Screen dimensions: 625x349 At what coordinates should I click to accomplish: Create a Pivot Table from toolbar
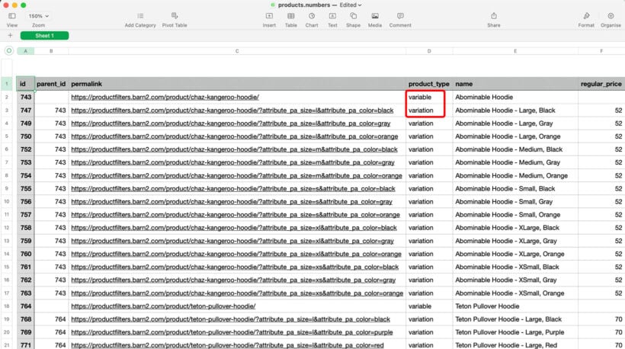[175, 16]
